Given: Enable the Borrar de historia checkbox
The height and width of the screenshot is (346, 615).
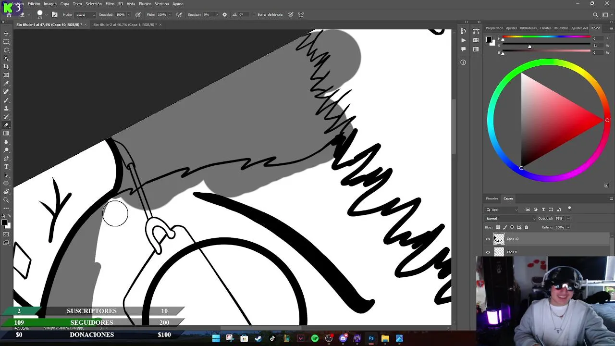Looking at the screenshot, I should (255, 14).
